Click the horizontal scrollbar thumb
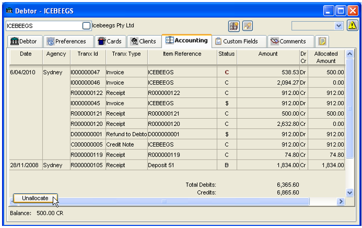The width and height of the screenshot is (362, 228). point(164,202)
